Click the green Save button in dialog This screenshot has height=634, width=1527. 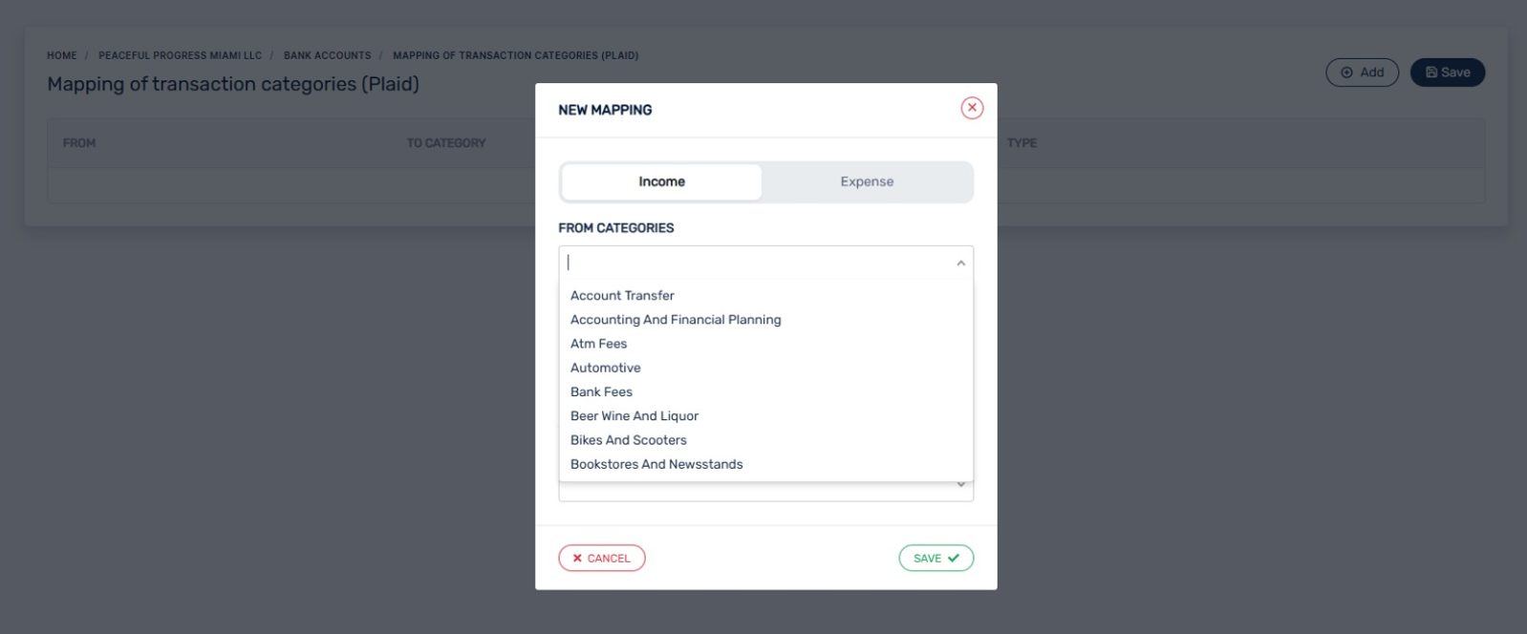click(936, 558)
